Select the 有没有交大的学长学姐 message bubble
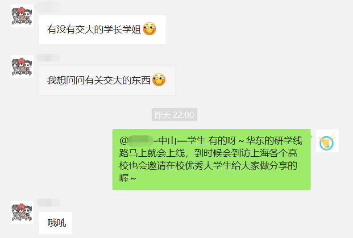 pyautogui.click(x=103, y=30)
